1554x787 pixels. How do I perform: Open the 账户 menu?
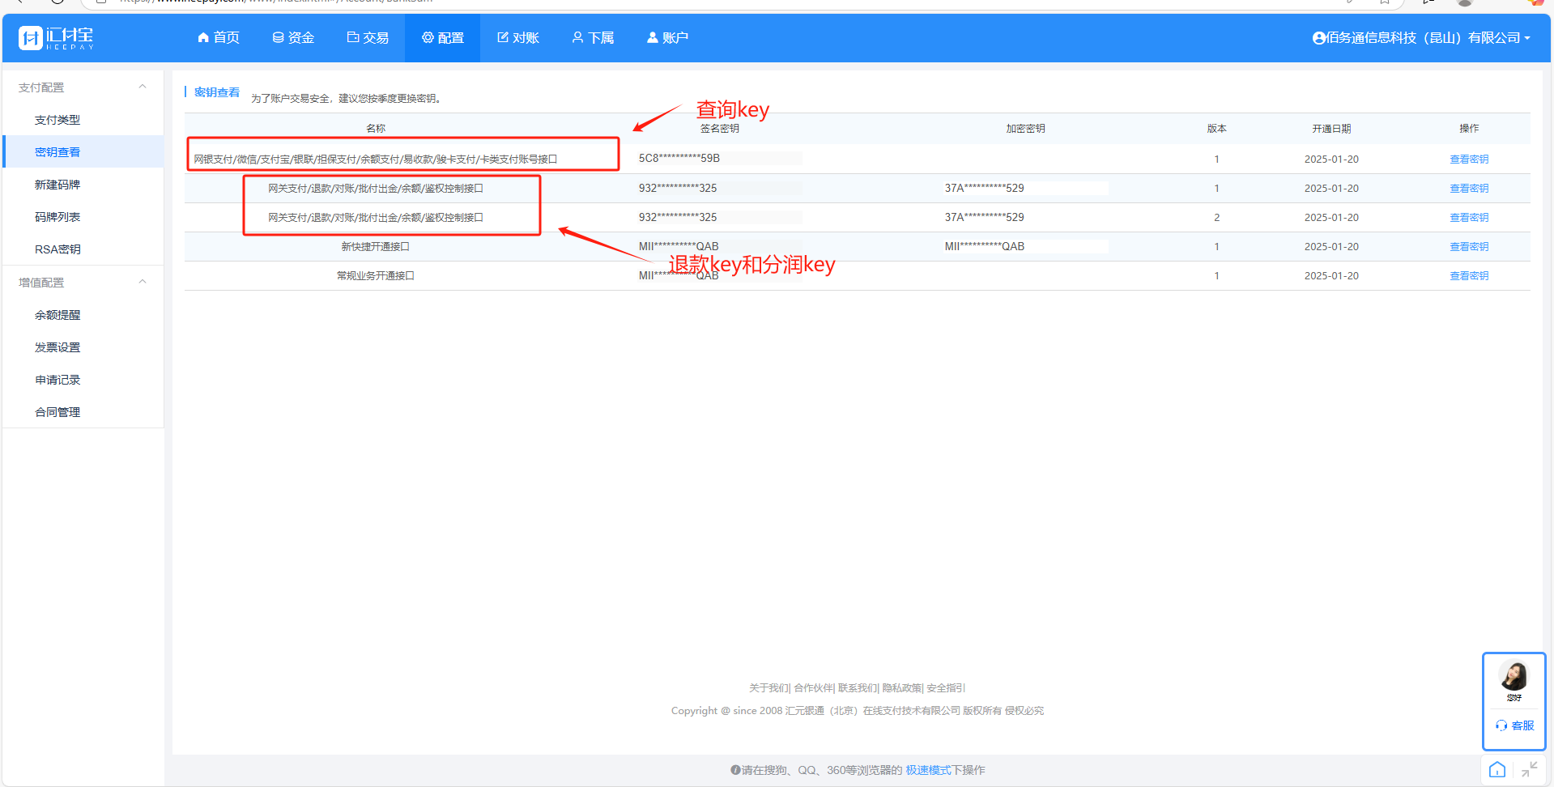[667, 38]
